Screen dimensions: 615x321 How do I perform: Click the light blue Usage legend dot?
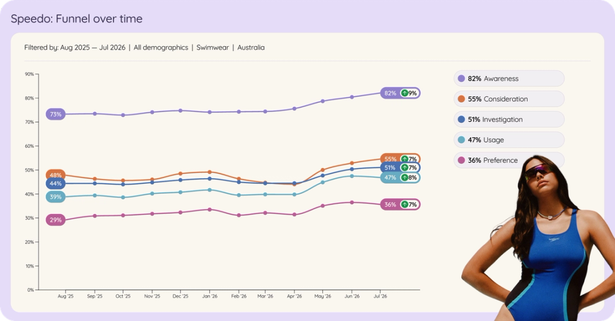tap(461, 139)
